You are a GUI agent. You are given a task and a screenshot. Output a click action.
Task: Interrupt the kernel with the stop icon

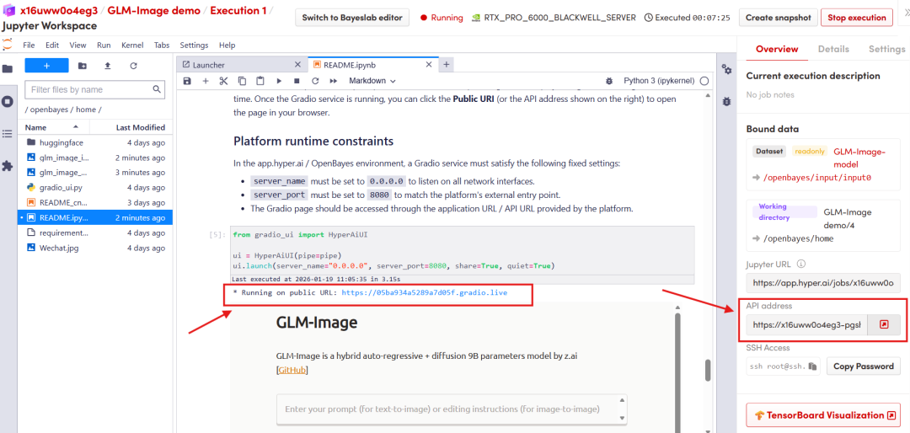point(296,81)
